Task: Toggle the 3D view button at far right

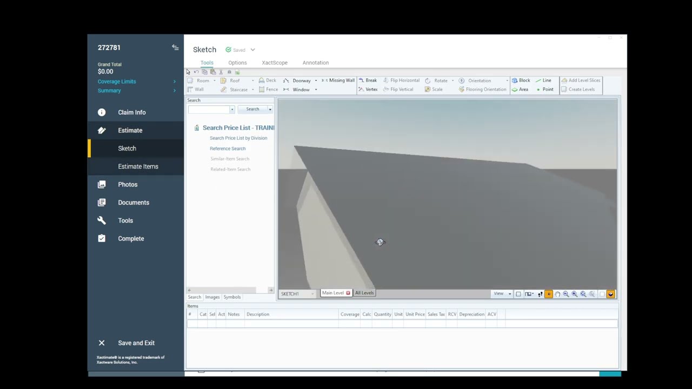Action: tap(611, 294)
